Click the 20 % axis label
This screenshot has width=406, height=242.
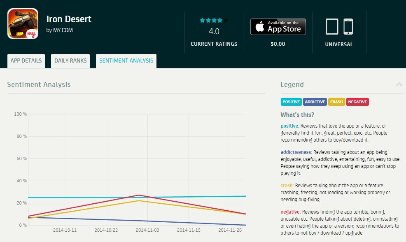click(x=21, y=203)
